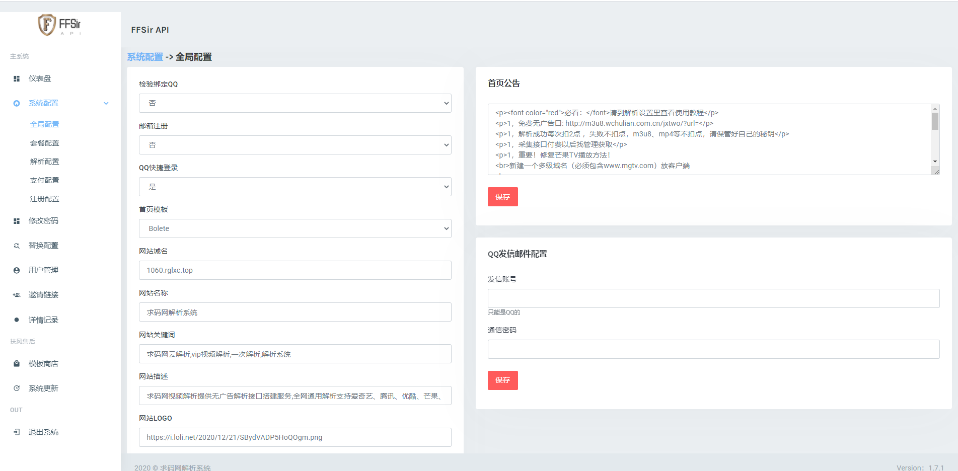Click the FFSir API logo
The width and height of the screenshot is (958, 471).
(x=59, y=25)
